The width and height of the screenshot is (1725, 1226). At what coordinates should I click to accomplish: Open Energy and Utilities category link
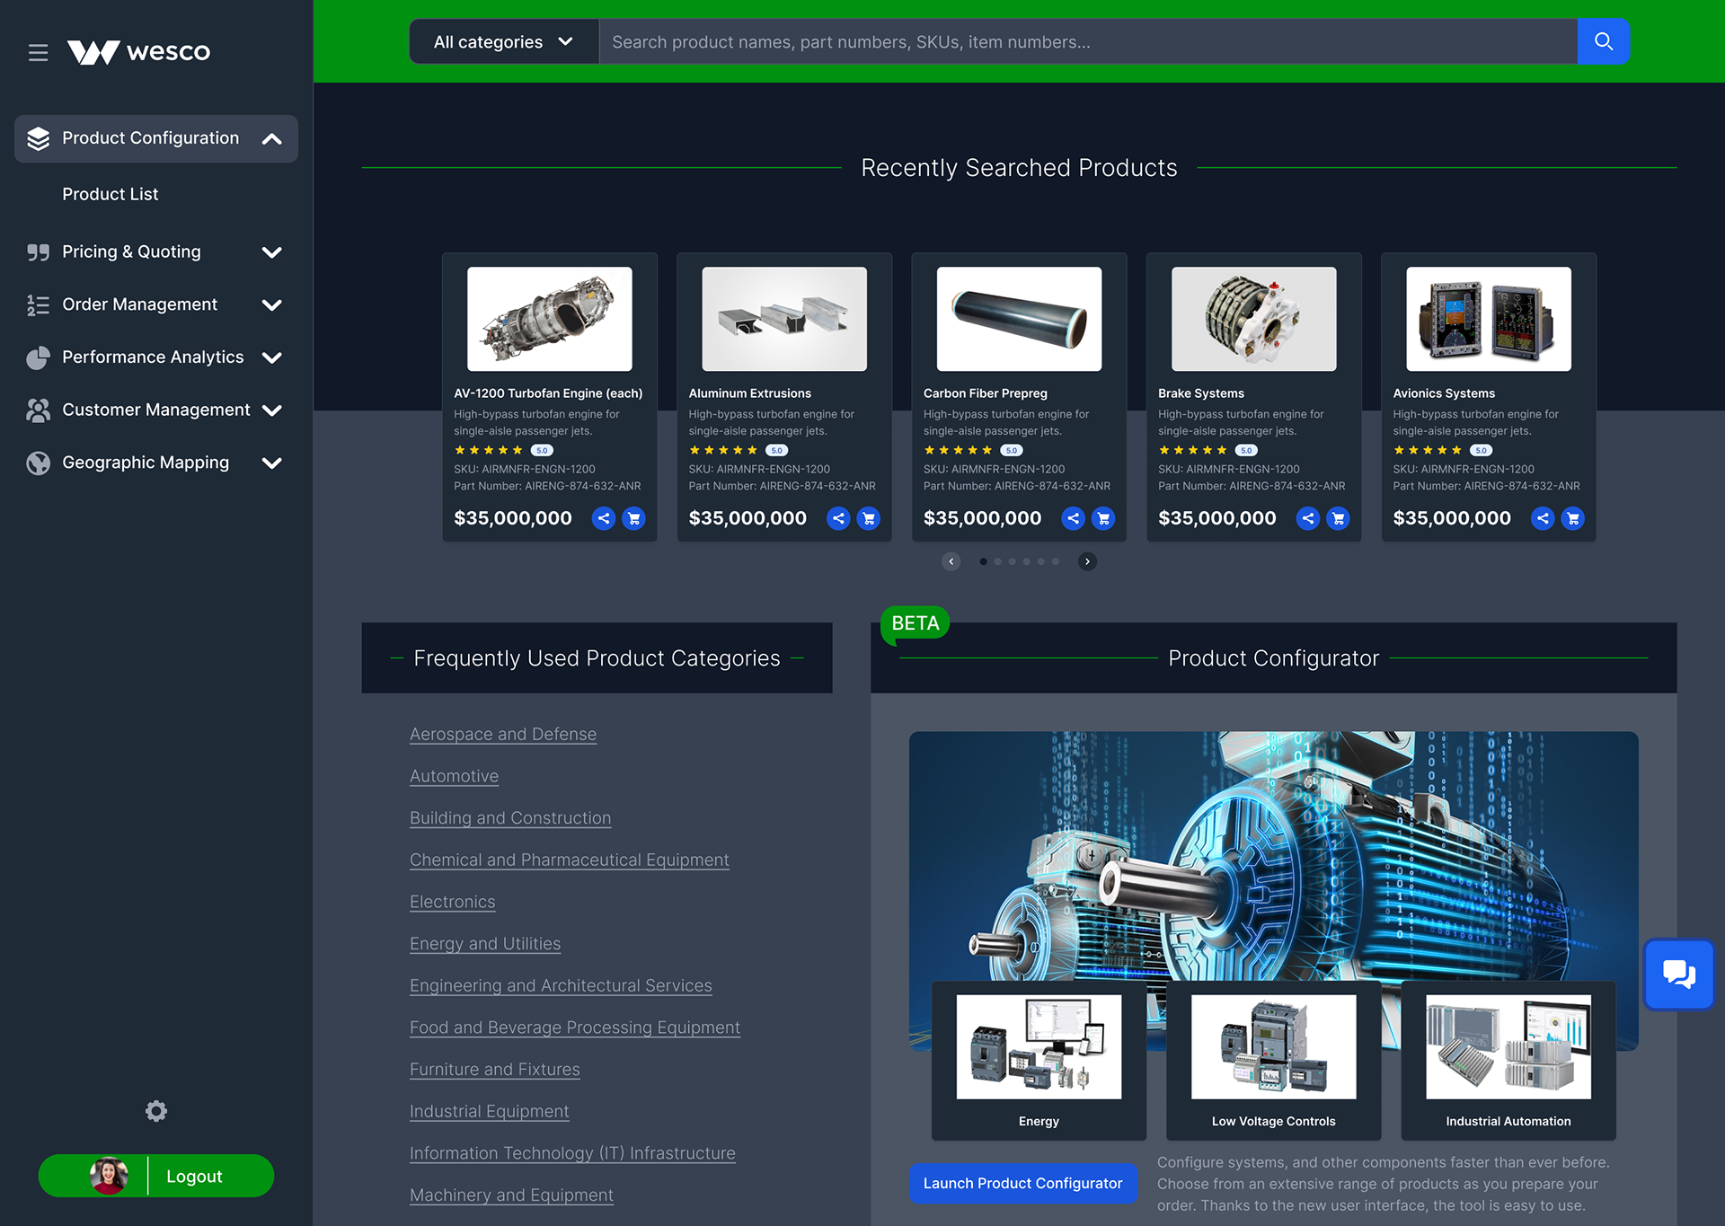[485, 944]
